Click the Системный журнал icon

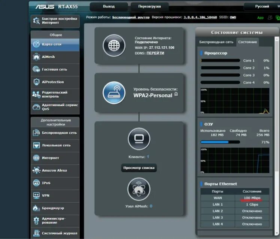click(36, 233)
